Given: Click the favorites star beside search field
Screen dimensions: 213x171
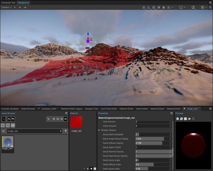Looking at the screenshot, I should (4, 131).
